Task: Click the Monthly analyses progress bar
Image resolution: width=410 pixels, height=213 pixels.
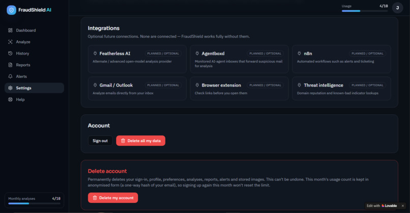Action: pos(34,203)
